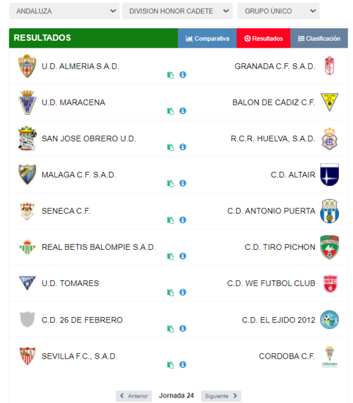
Task: Click info icon for Malaga vs Altair match
Action: point(183,183)
